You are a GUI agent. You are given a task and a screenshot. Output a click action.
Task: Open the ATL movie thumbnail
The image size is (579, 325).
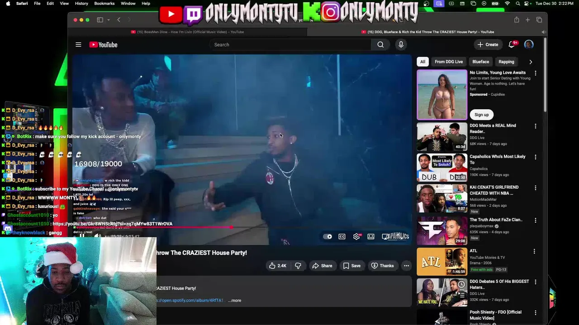442,262
